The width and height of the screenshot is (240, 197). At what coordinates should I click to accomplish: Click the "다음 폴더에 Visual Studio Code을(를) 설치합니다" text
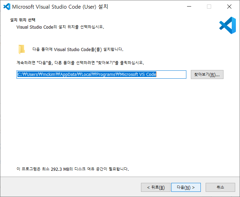[x=78, y=49]
